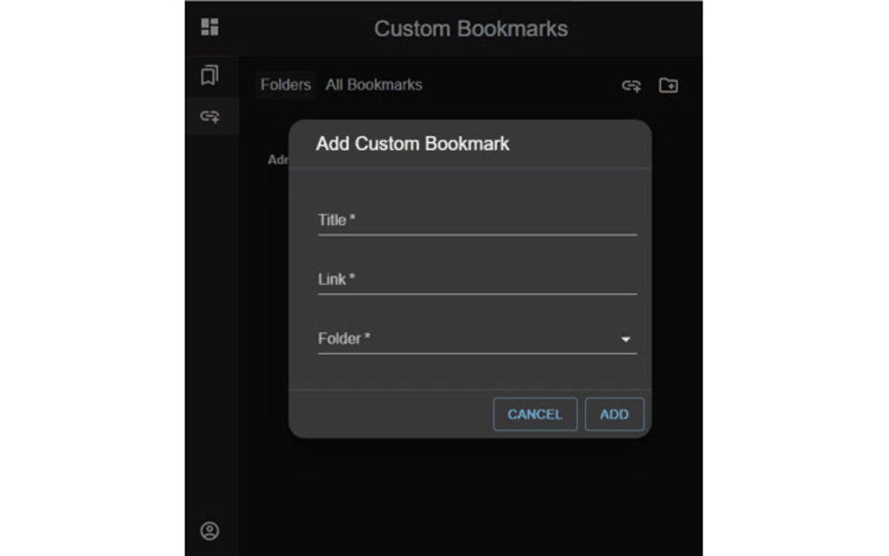Click the add link icon beside the tabs
Screen dimensions: 889x556
pos(631,85)
